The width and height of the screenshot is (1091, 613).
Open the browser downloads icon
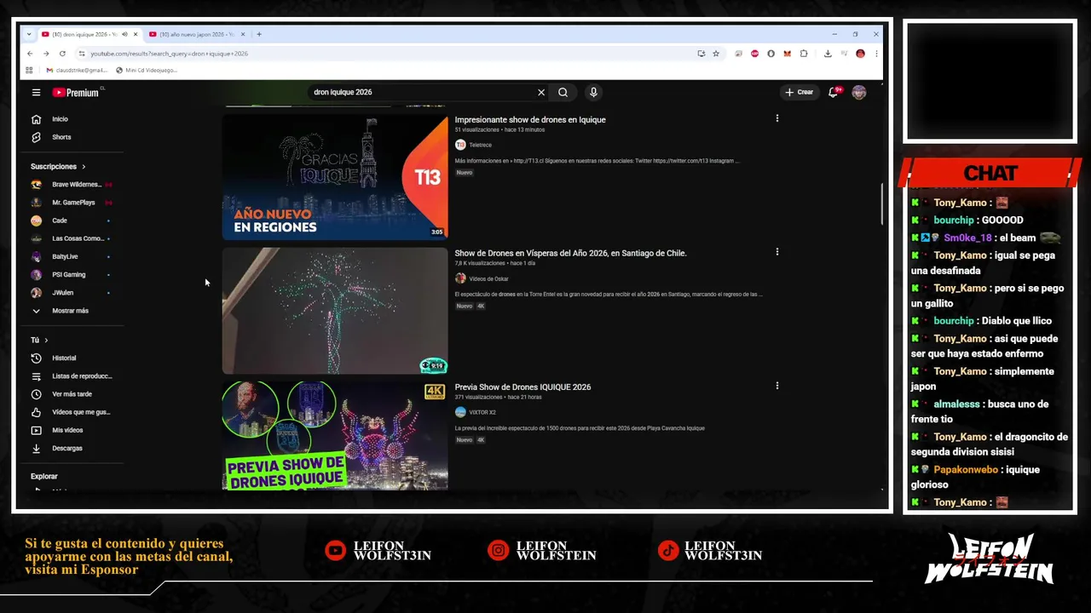827,54
